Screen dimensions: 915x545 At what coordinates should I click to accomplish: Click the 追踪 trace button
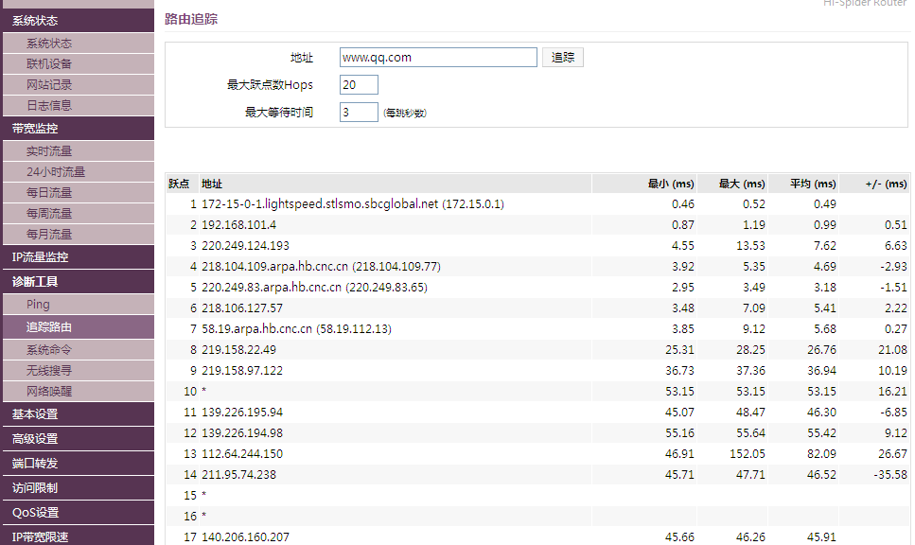click(x=563, y=58)
